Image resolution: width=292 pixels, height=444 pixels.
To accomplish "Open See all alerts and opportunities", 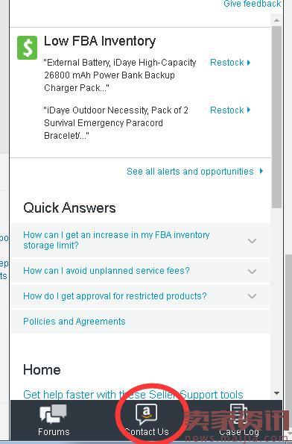I will 190,172.
